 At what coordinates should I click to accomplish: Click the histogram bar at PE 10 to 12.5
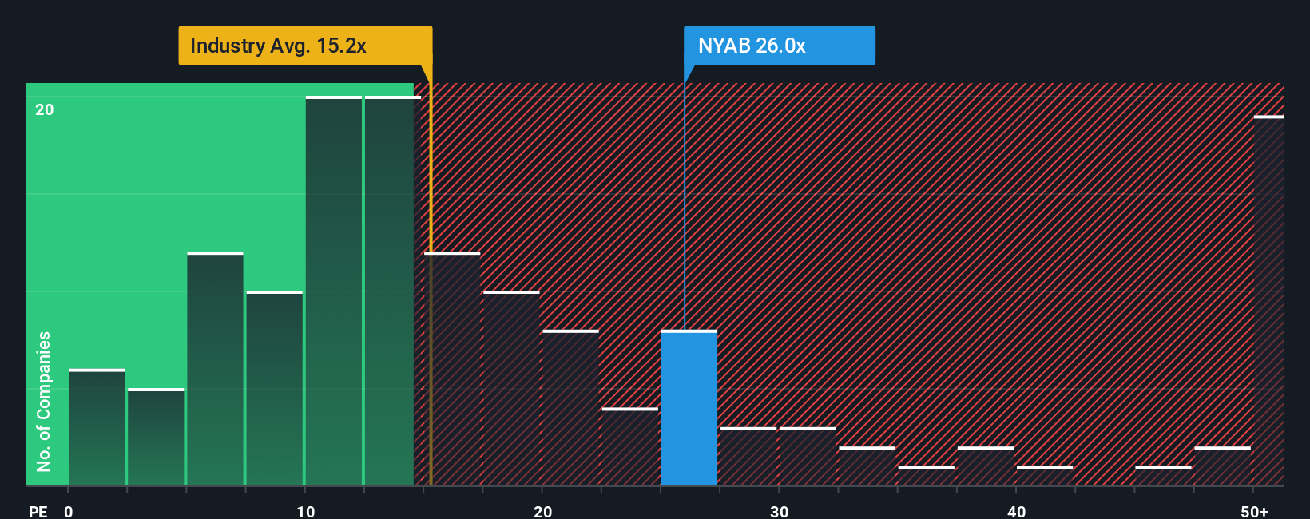pos(334,291)
